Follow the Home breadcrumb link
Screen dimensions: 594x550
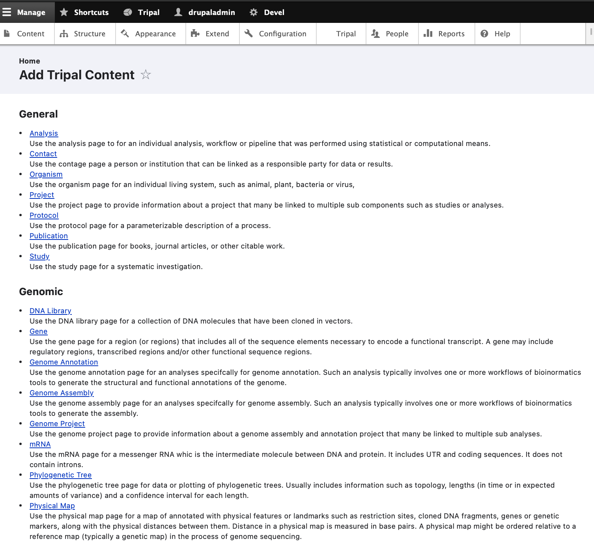[30, 61]
